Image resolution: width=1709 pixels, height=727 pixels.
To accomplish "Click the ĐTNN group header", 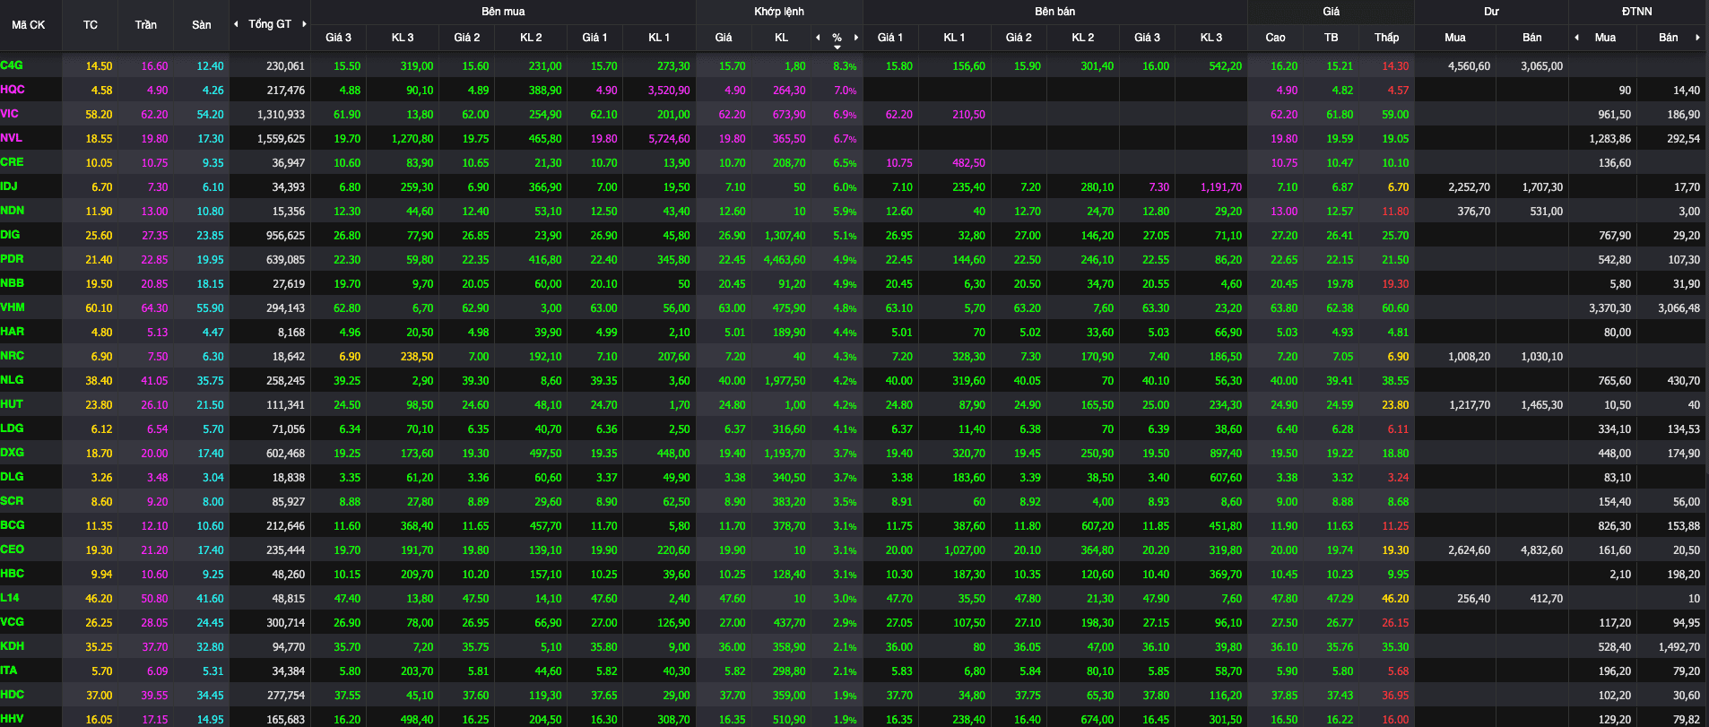I will click(x=1637, y=12).
